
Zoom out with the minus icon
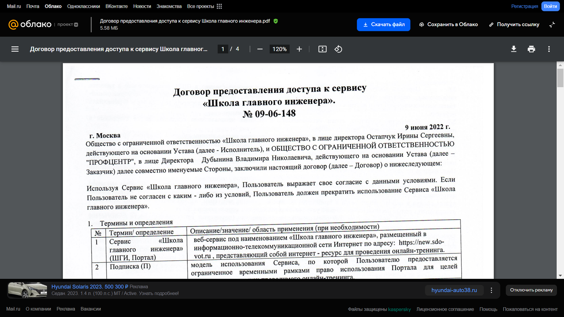(x=260, y=49)
